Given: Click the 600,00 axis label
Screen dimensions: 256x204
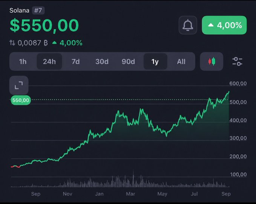Looking at the screenshot, I should [238, 84].
